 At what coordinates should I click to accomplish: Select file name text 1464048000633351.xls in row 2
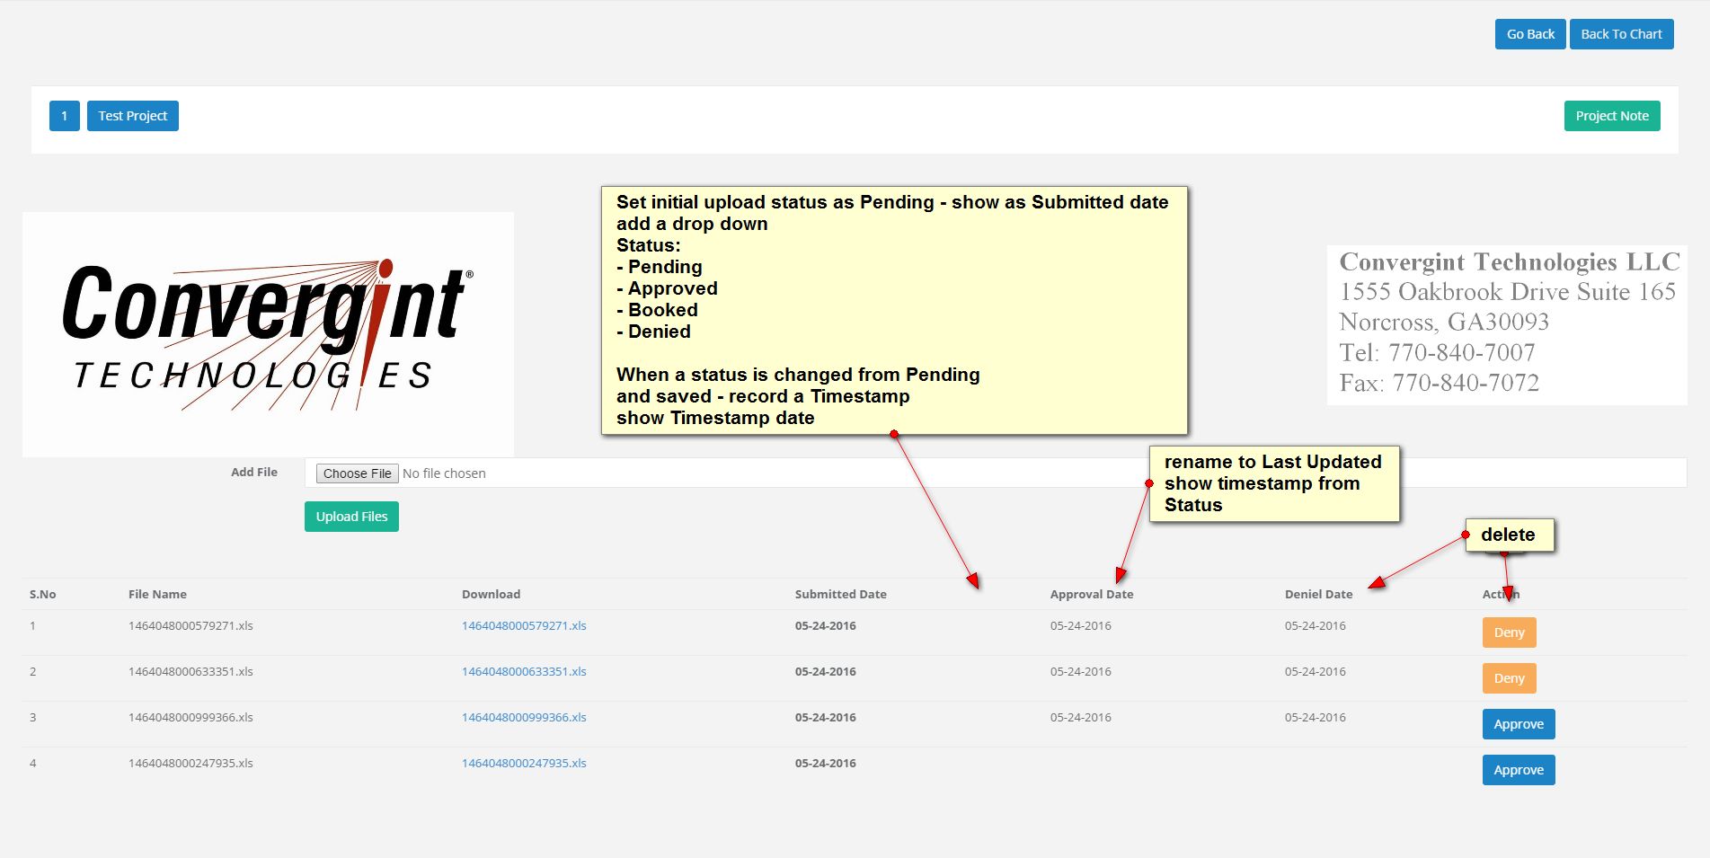click(190, 672)
